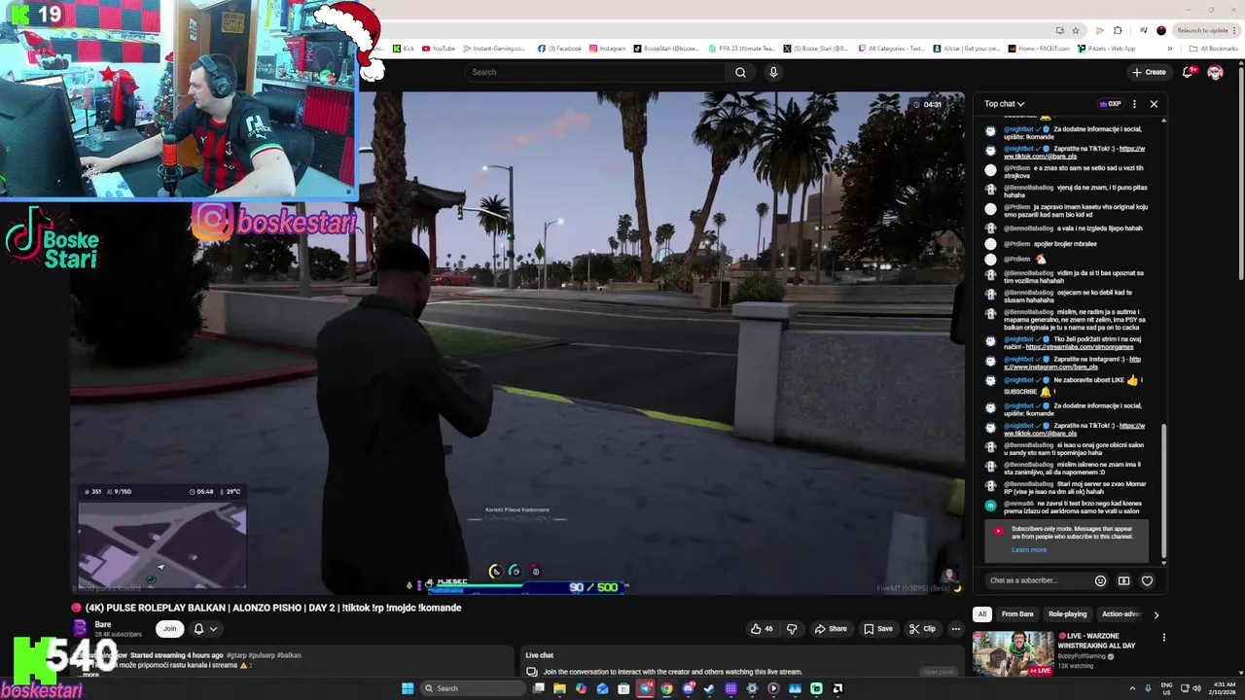
Task: Click the Bare channel name
Action: [103, 624]
